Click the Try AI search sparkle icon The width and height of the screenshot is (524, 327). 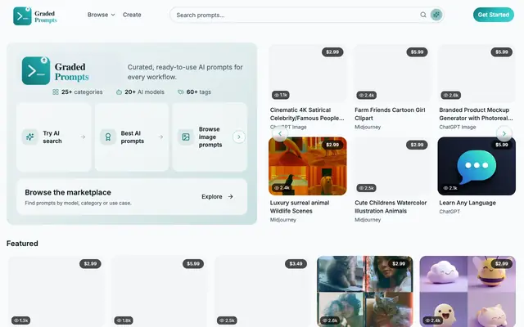pos(29,137)
